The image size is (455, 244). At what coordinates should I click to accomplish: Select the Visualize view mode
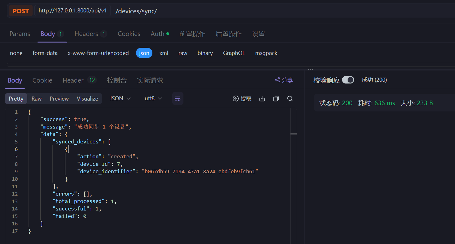coord(87,98)
